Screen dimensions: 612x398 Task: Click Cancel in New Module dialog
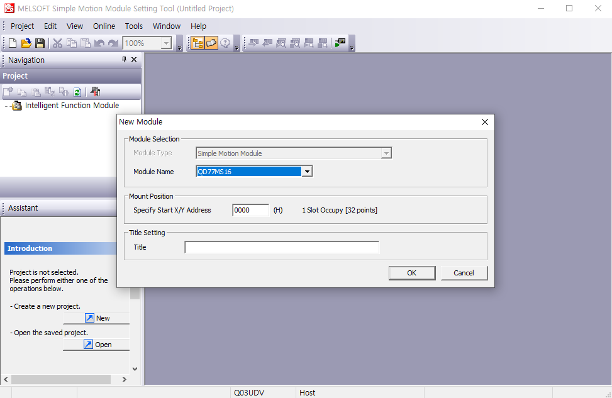(x=464, y=273)
